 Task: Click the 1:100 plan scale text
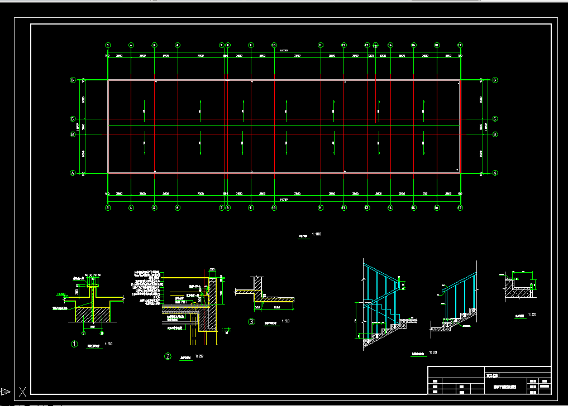(x=317, y=234)
